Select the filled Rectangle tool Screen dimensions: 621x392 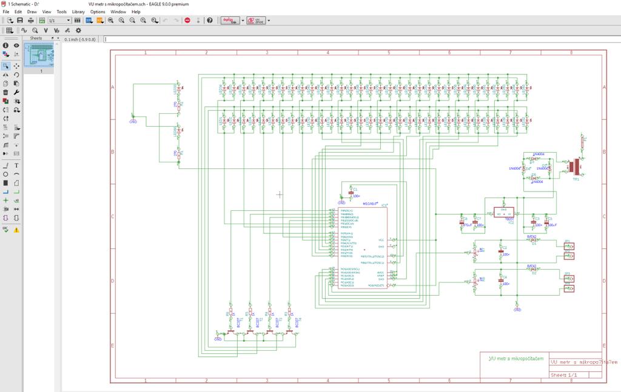click(x=5, y=183)
